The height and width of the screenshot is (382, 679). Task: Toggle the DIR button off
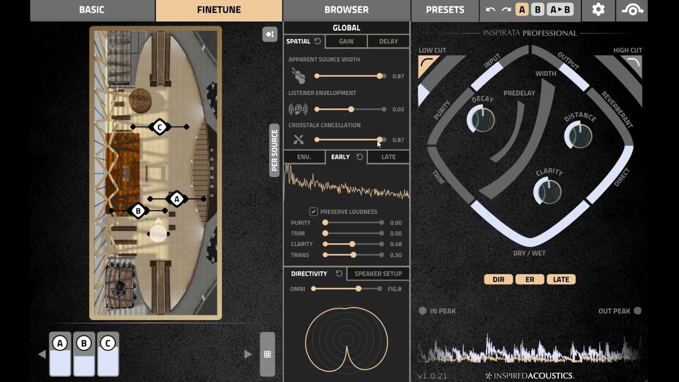pos(499,280)
